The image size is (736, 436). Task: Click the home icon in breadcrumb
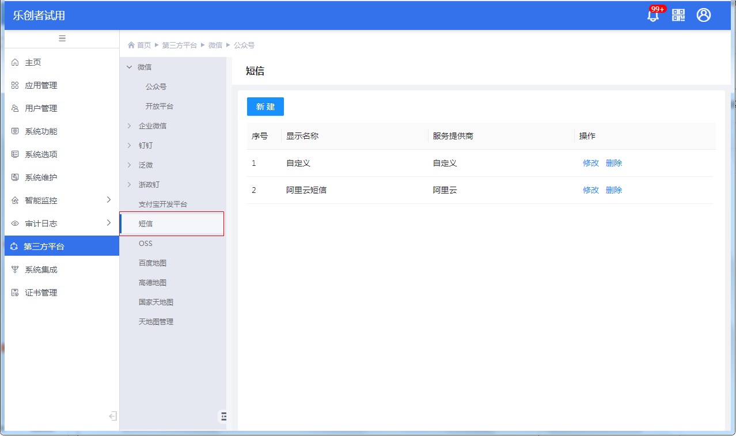[131, 45]
